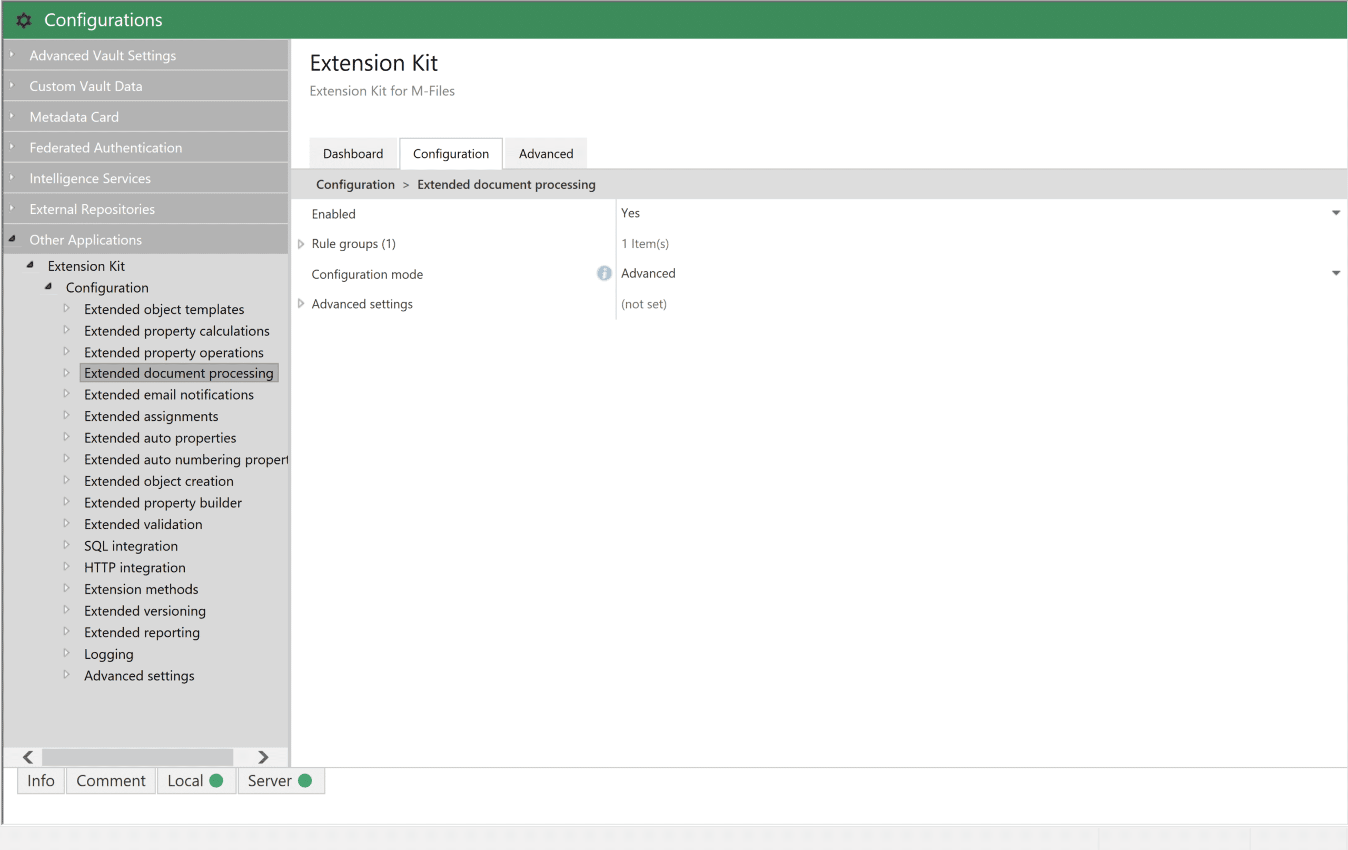Select Logging tree item
This screenshot has width=1348, height=850.
tap(108, 654)
